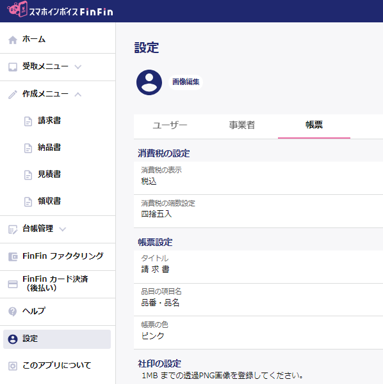Edit the タイトル setting 請 求 書
Viewport: 383px width, 384px height.
point(258,267)
